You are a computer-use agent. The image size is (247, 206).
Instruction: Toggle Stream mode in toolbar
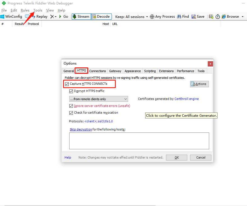81,17
